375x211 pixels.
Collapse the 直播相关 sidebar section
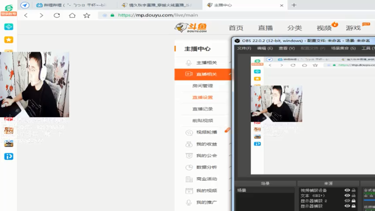click(x=230, y=74)
